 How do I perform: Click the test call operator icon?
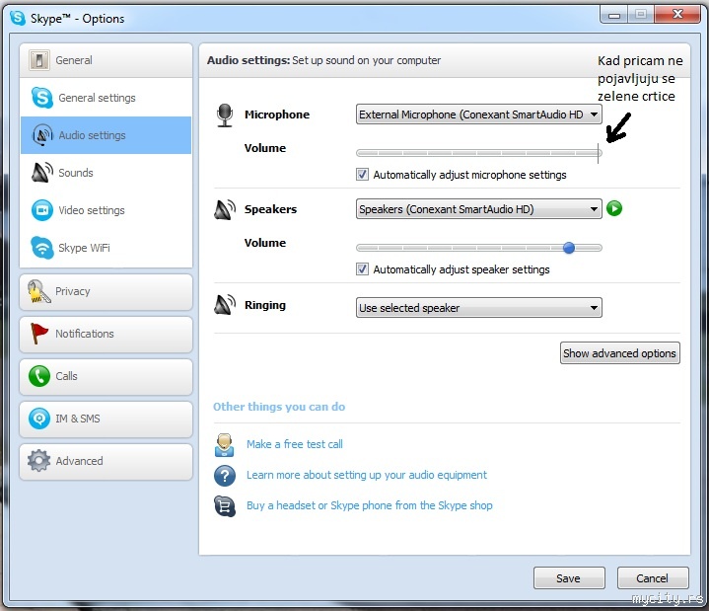click(x=224, y=445)
